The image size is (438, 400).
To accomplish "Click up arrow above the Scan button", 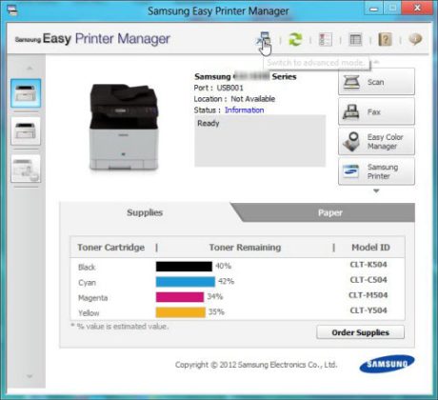I will point(377,62).
